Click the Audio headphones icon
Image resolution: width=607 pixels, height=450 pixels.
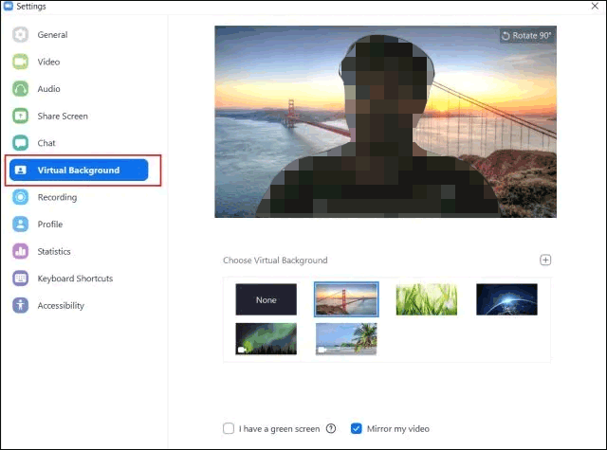pyautogui.click(x=20, y=88)
